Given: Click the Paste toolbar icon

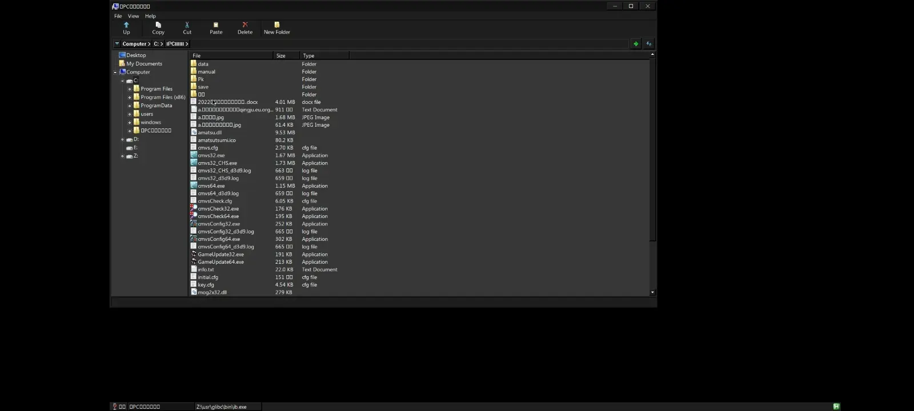Looking at the screenshot, I should (x=216, y=25).
